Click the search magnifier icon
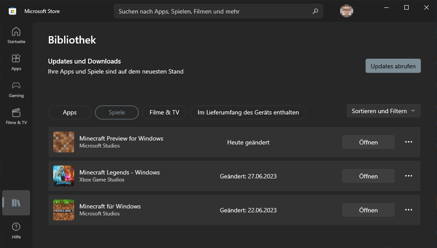Image resolution: width=437 pixels, height=248 pixels. [315, 11]
